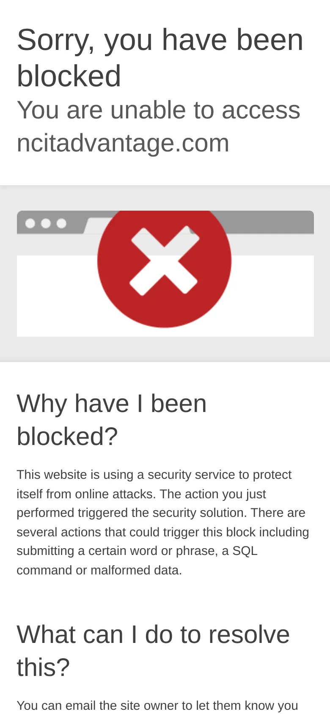Click the rightmost of the three dots

coord(61,223)
